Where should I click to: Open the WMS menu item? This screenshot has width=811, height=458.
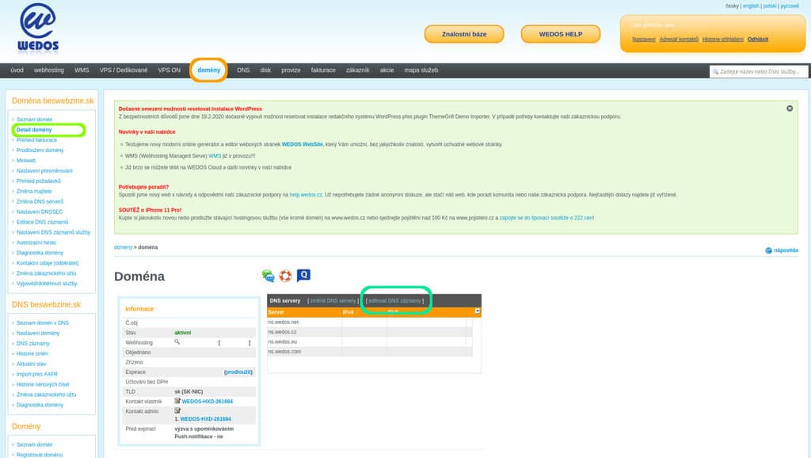point(82,71)
